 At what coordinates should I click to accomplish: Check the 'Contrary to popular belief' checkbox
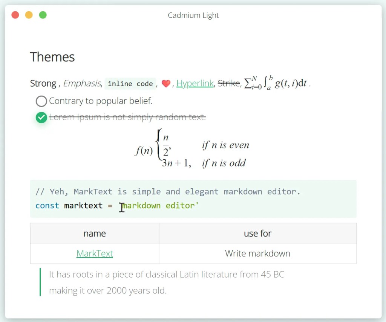pyautogui.click(x=41, y=101)
